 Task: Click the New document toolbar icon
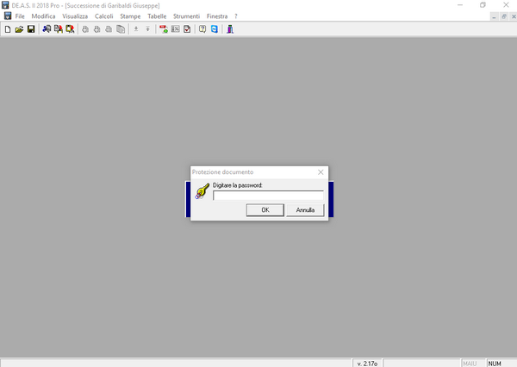pyautogui.click(x=8, y=29)
